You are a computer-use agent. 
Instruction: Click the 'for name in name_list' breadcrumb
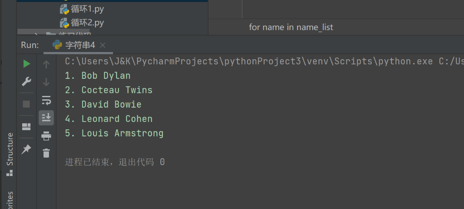click(291, 27)
